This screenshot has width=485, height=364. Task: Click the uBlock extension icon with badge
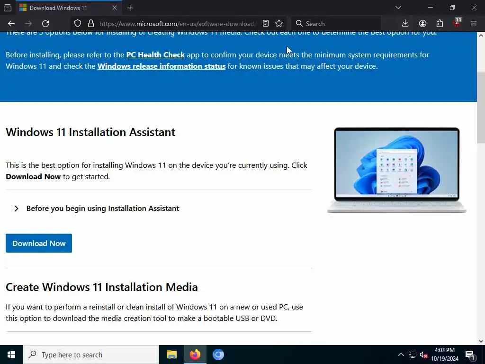click(457, 24)
